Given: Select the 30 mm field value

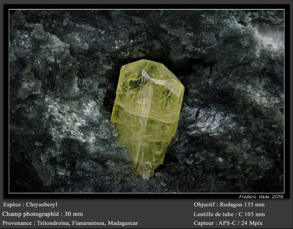Looking at the screenshot, I should [74, 214].
